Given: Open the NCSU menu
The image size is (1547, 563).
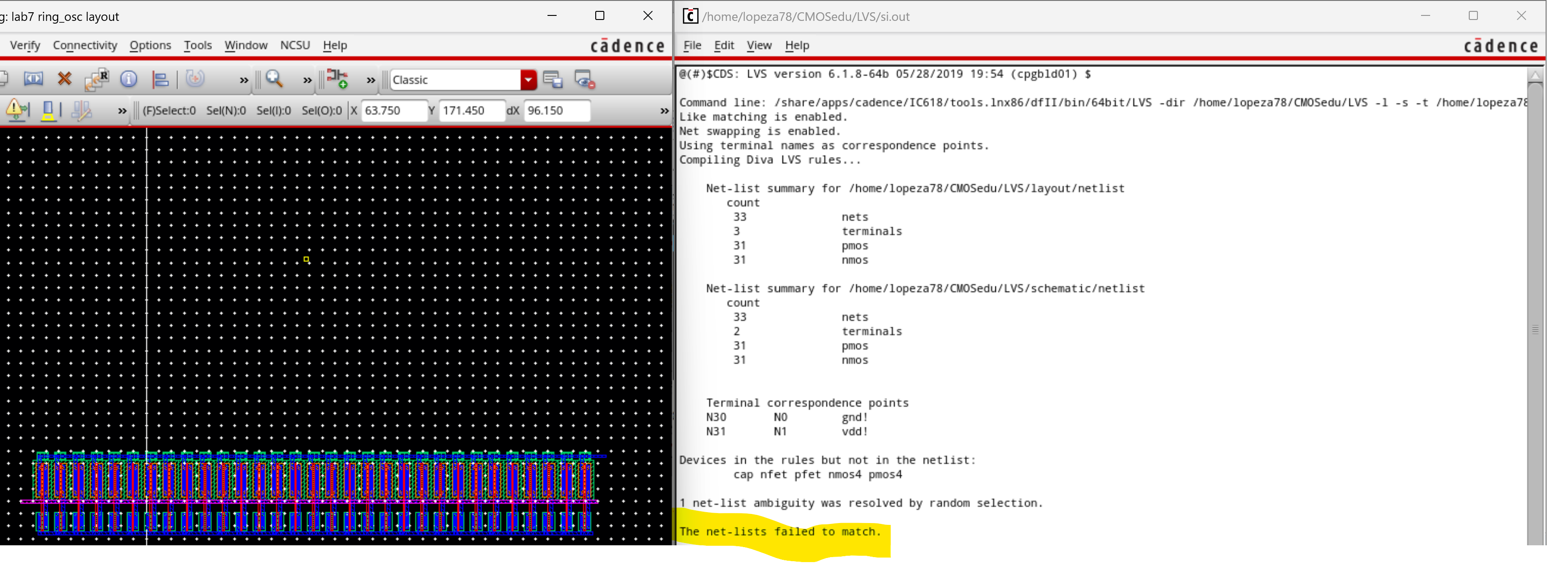Looking at the screenshot, I should (295, 45).
